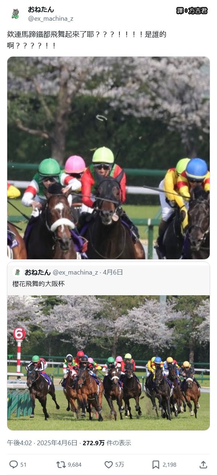This screenshot has width=217, height=475.
Task: Open the quoted tweet's wide race photo
Action: 108,363
